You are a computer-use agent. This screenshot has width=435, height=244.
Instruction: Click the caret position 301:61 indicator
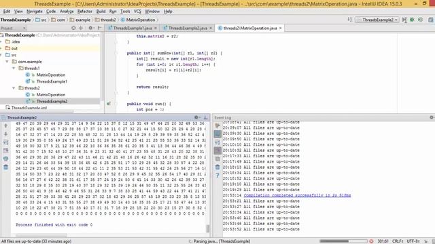(383, 241)
